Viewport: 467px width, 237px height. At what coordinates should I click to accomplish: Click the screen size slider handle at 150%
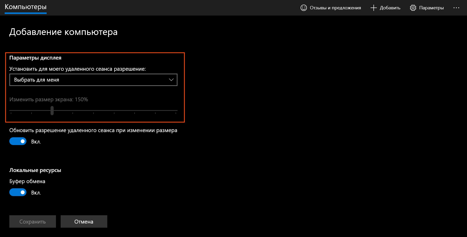click(x=52, y=110)
